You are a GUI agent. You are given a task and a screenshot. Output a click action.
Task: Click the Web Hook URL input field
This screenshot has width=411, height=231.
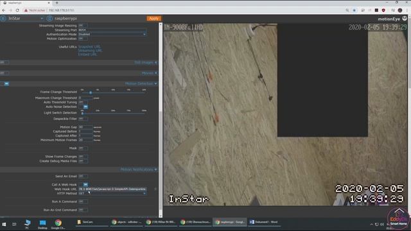coord(112,189)
